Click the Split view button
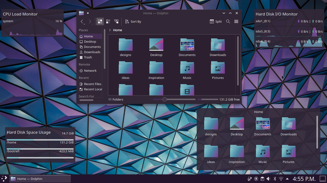The image size is (327, 183). tap(216, 22)
